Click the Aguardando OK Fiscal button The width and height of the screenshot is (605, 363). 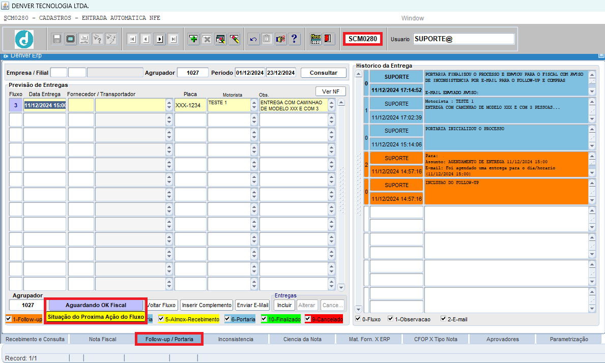(x=96, y=305)
